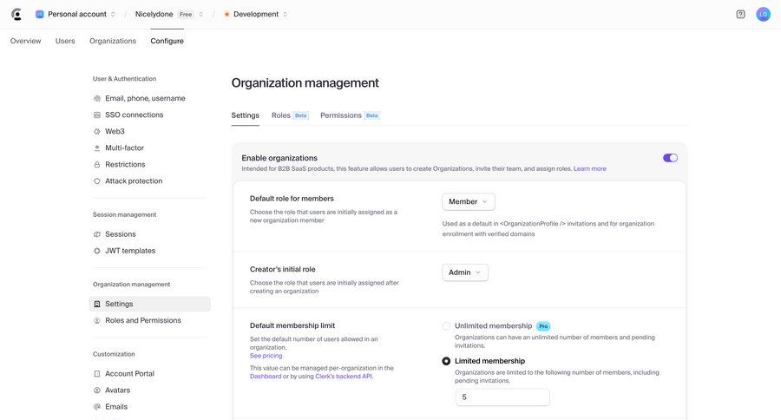Go to the Users tab

tap(65, 41)
